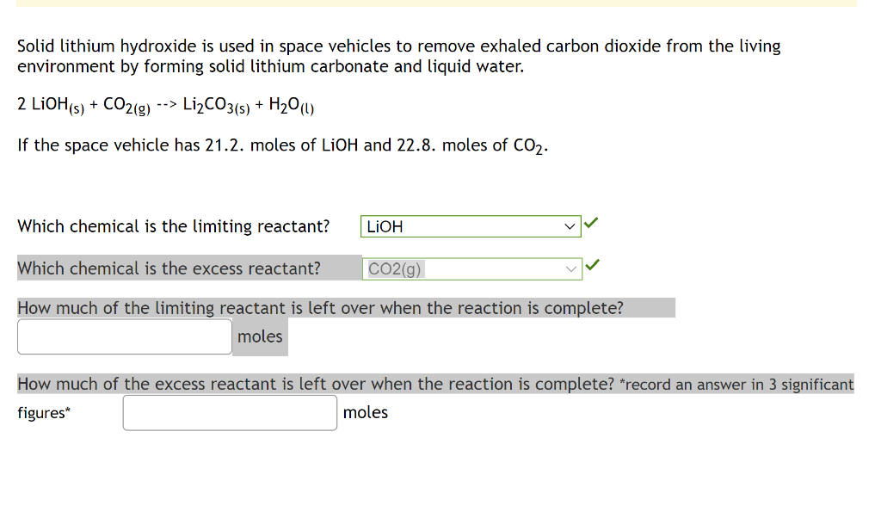The width and height of the screenshot is (881, 524).
Task: Click the limiting reactant leftover answer box
Action: tap(124, 336)
